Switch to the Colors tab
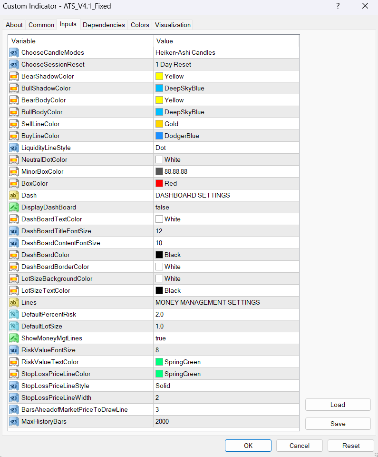The height and width of the screenshot is (457, 378). (x=140, y=25)
